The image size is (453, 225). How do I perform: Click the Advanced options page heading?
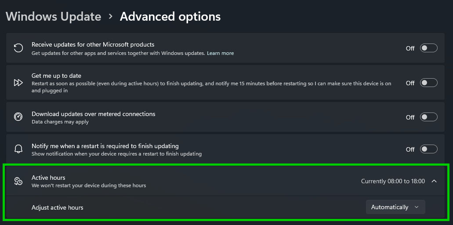click(x=170, y=17)
